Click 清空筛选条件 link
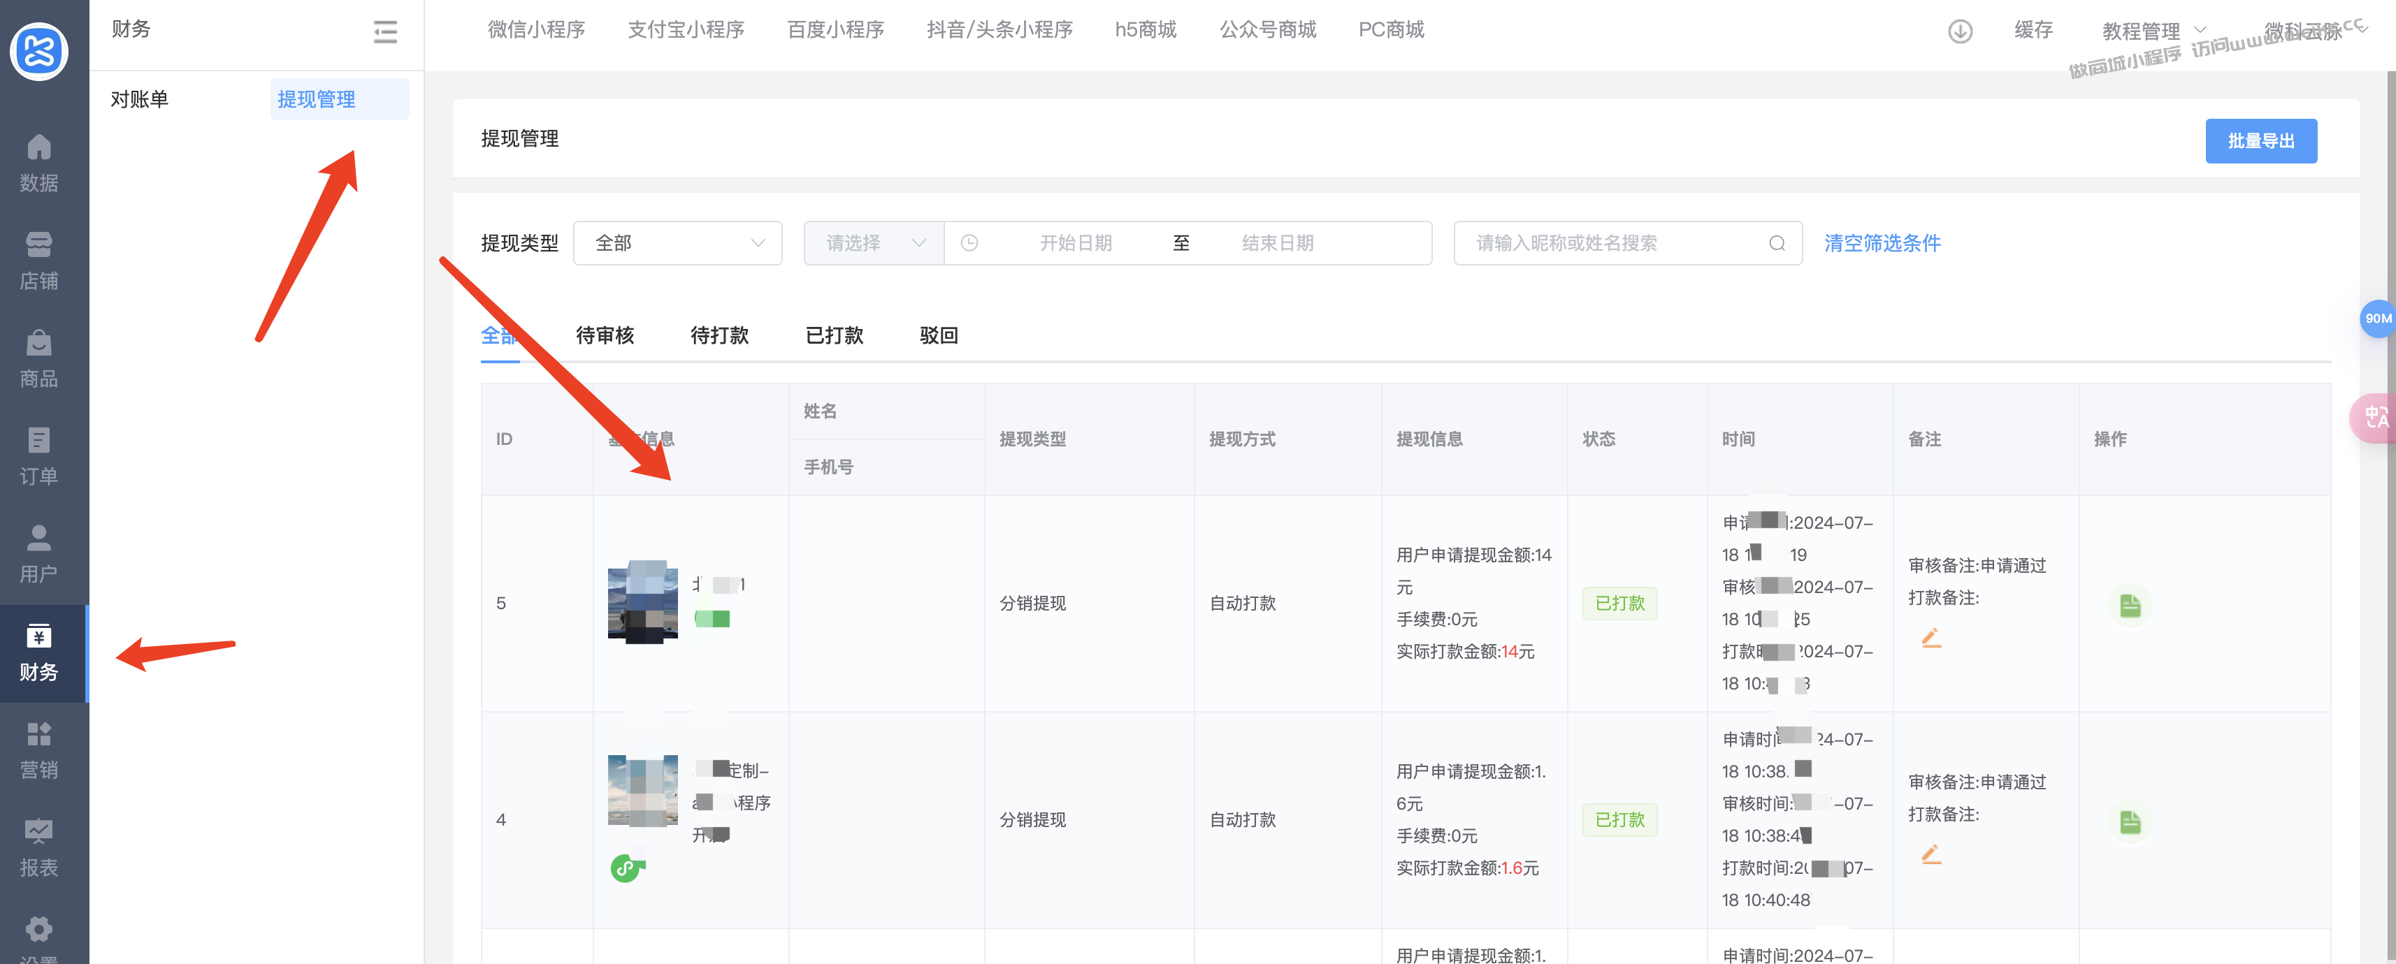Image resolution: width=2396 pixels, height=964 pixels. pos(1882,242)
